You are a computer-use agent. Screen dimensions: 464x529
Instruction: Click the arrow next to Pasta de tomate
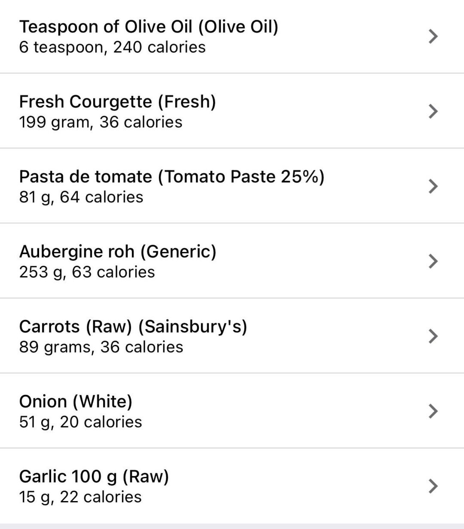433,186
